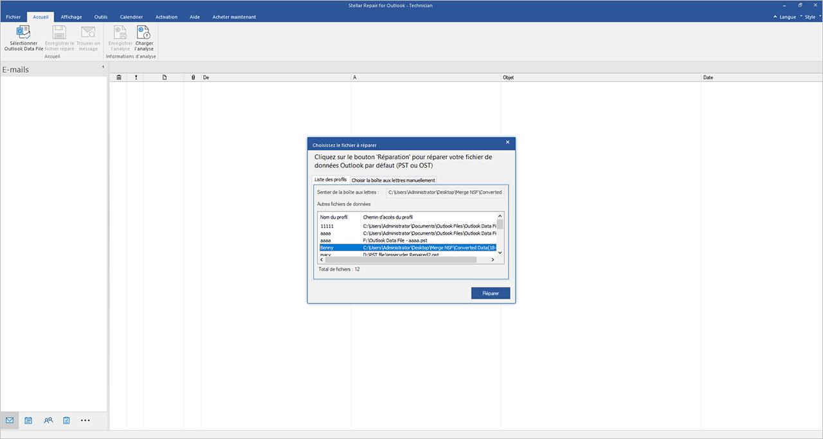Open the Langue dropdown

click(x=787, y=17)
